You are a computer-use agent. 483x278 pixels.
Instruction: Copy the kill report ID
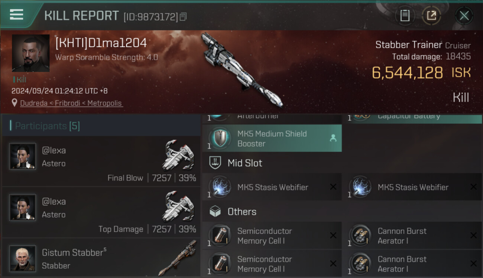click(183, 17)
